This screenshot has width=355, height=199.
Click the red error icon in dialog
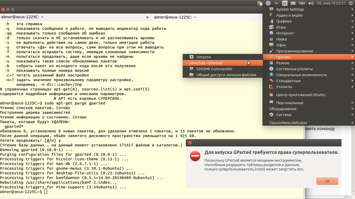click(x=195, y=156)
